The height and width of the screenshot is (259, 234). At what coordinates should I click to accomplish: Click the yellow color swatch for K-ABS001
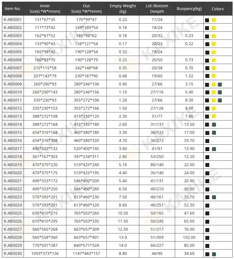click(x=214, y=20)
